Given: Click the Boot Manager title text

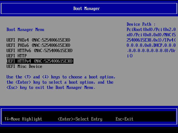Looking at the screenshot, I should (86, 9).
